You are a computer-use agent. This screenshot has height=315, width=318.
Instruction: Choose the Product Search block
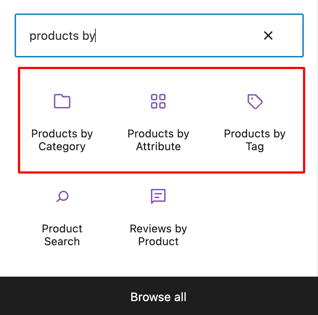(62, 216)
